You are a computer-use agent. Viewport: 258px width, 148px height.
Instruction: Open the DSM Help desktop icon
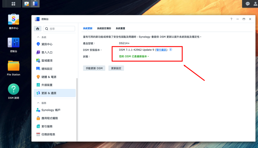click(13, 90)
